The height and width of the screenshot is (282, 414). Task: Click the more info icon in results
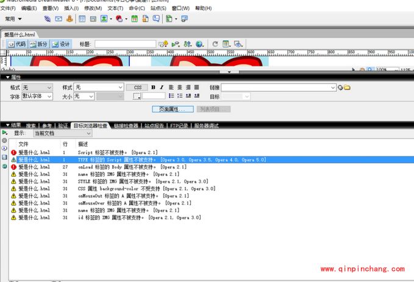(4, 148)
